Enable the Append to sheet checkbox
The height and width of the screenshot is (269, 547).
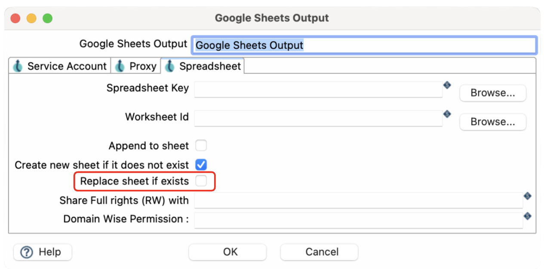point(201,146)
